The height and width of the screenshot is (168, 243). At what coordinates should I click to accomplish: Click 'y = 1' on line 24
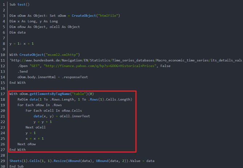point(31,133)
